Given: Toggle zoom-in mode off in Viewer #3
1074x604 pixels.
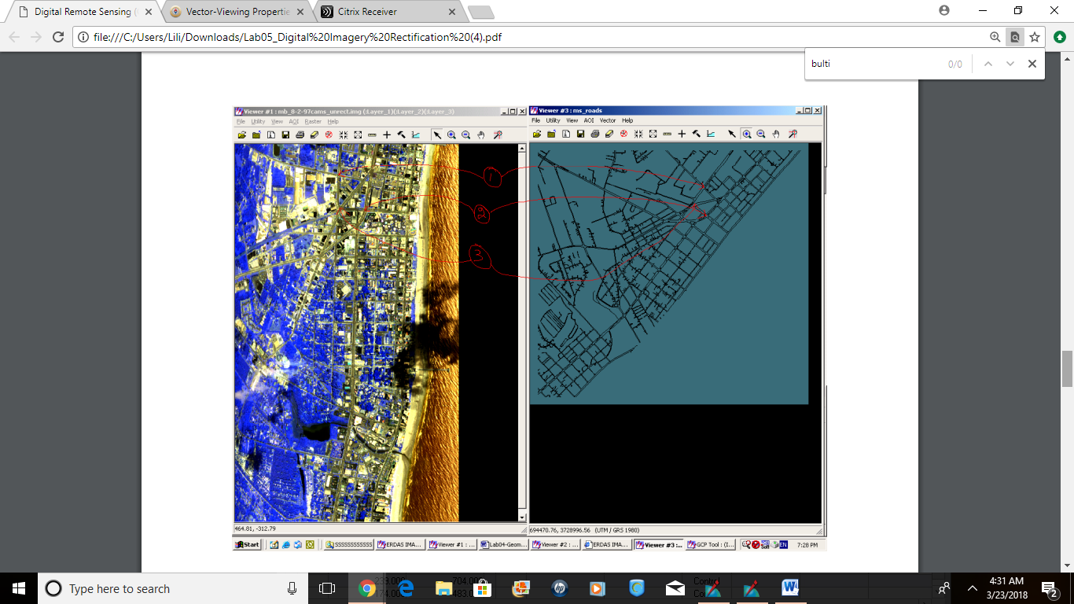Looking at the screenshot, I should 747,134.
